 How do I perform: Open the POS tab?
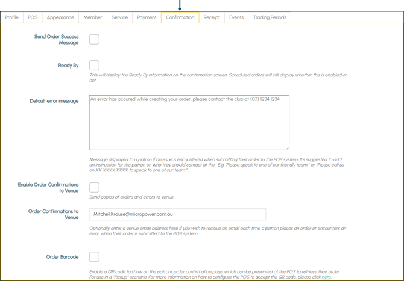pos(33,17)
